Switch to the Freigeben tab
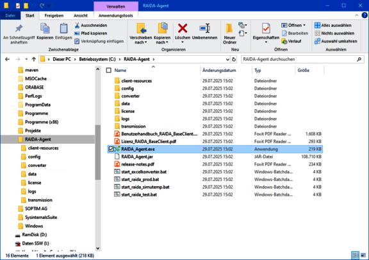Screen dimensions: 369x260 54,15
